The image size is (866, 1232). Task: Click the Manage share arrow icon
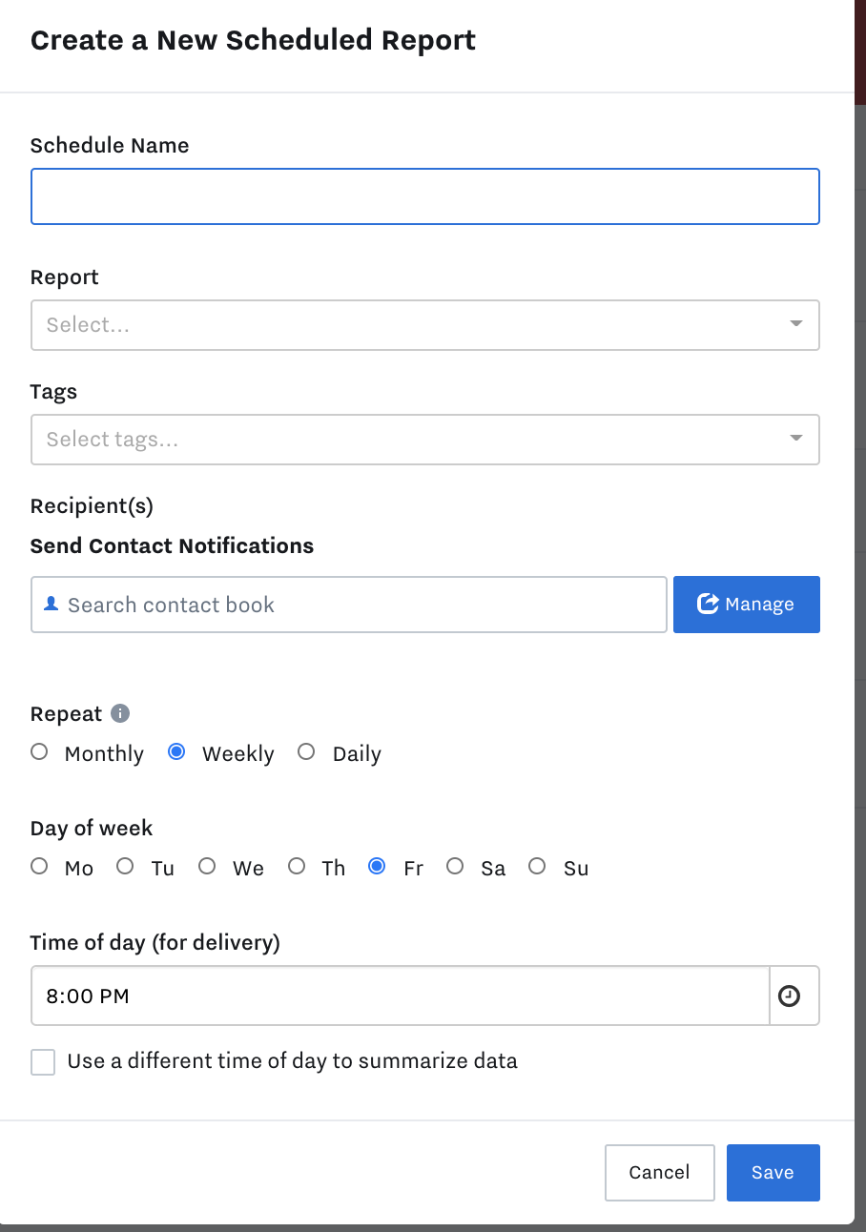tap(708, 604)
